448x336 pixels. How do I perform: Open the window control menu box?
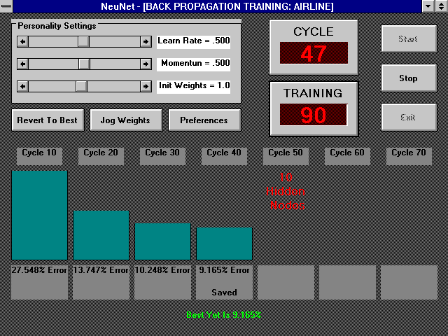tap(6, 6)
